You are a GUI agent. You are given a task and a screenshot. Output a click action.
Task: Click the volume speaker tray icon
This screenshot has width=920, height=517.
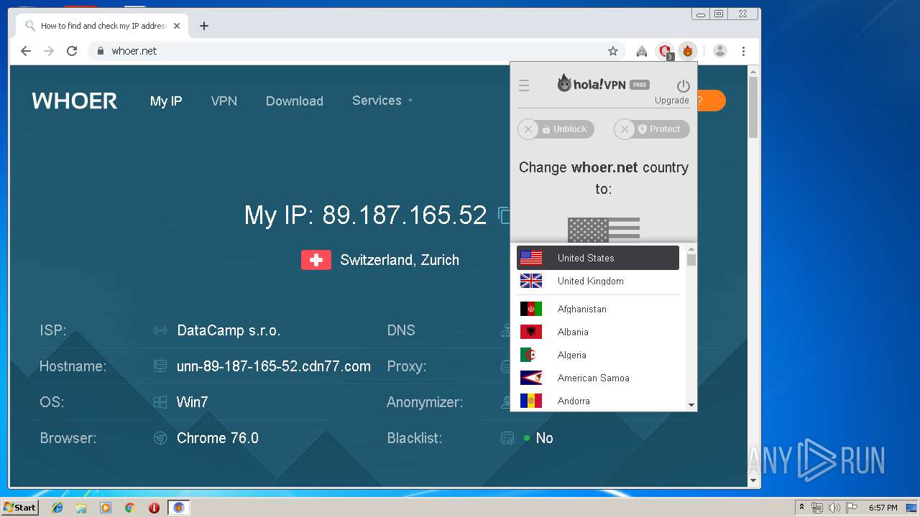click(x=834, y=508)
